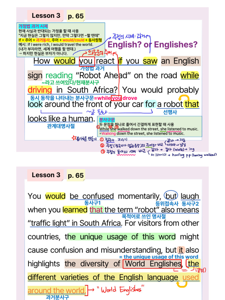Image resolution: width=225 pixels, height=300 pixels.
Task: Click the pink text "=while you drove"
Action: click(115, 98)
